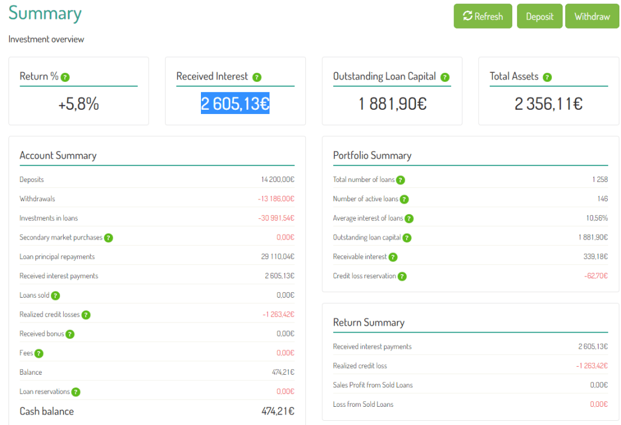This screenshot has height=425, width=621.
Task: Click the help icon beside Received Interest
Action: [257, 77]
